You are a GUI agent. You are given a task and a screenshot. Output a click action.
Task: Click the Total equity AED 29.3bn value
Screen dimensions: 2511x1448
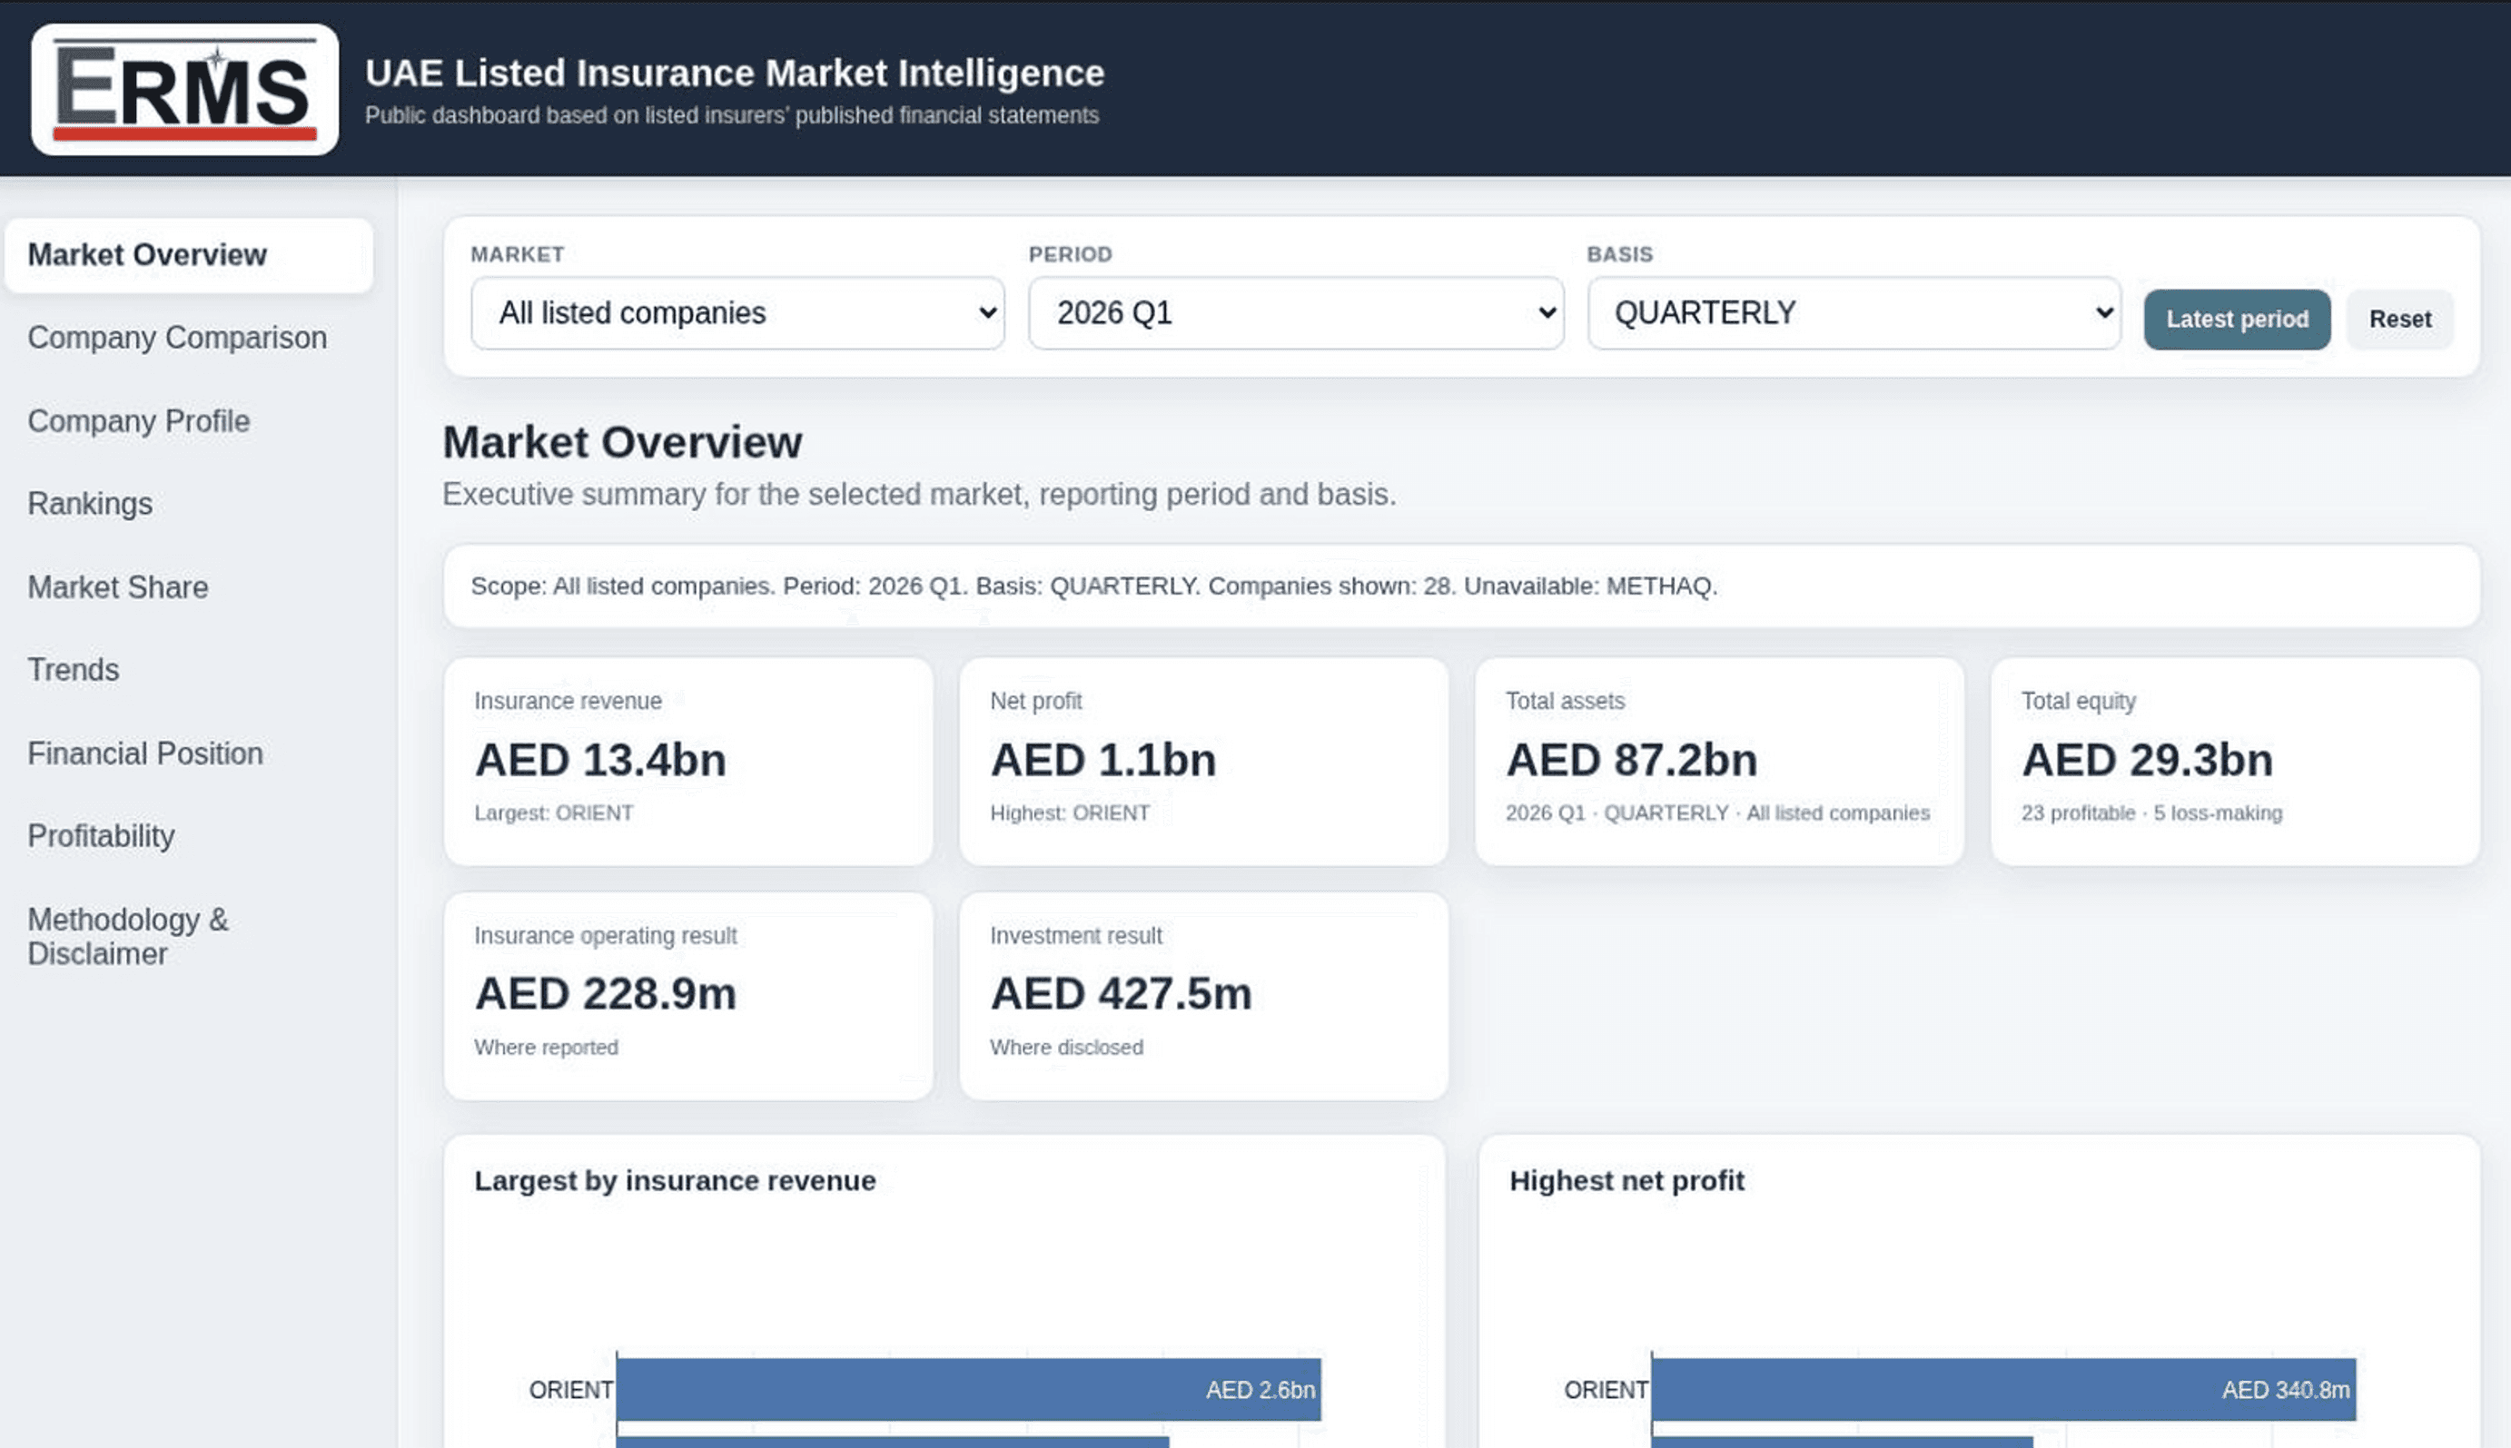coord(2147,761)
